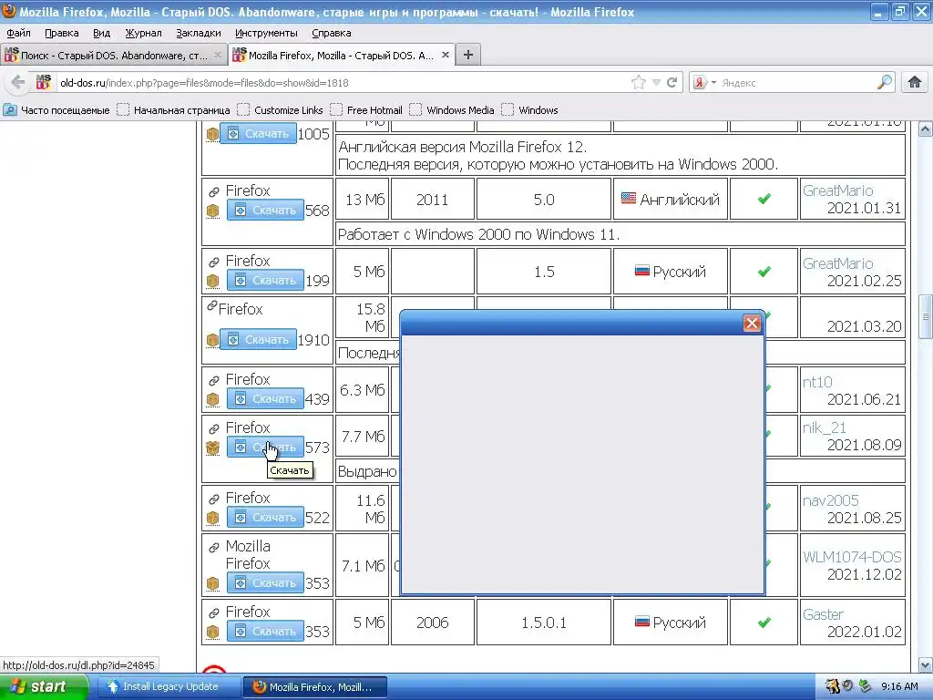Open the Firefox home page icon
The width and height of the screenshot is (933, 700).
(915, 82)
